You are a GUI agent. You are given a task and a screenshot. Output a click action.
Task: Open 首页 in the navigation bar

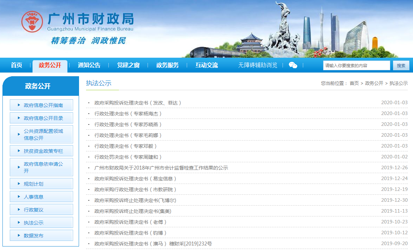pos(16,65)
